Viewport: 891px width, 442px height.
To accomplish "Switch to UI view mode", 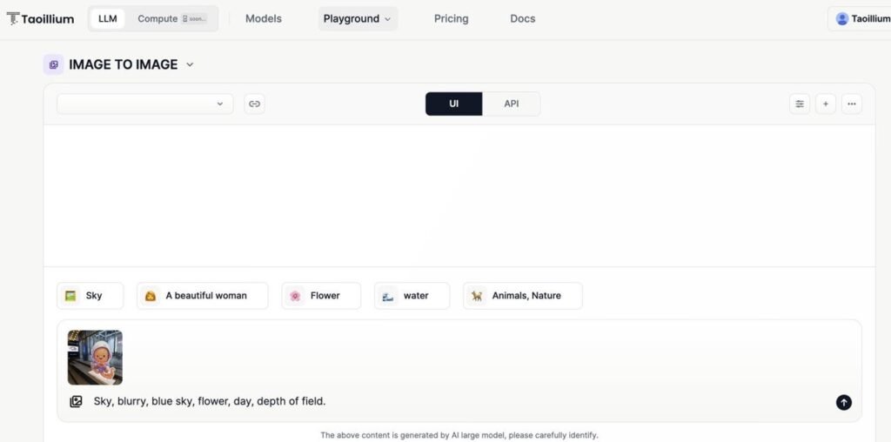I will [453, 104].
